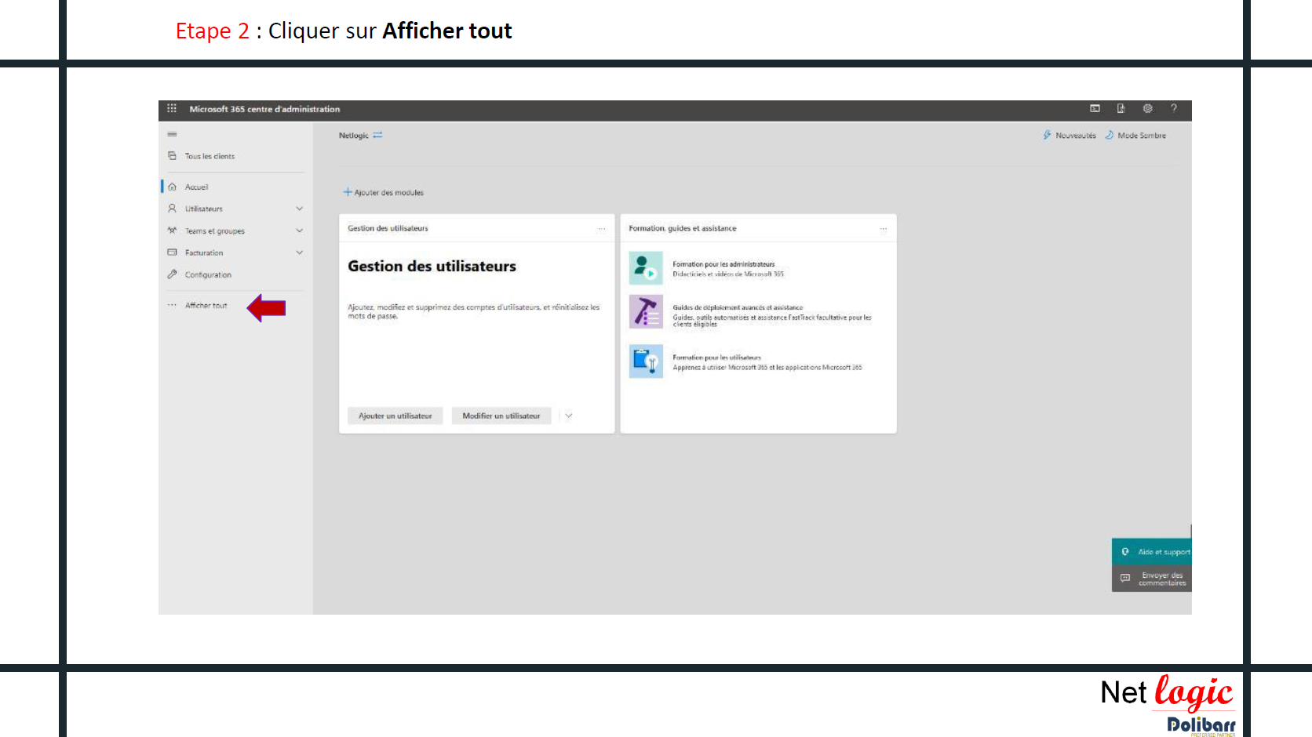The width and height of the screenshot is (1312, 737).
Task: Select Configuration in the sidebar
Action: pyautogui.click(x=208, y=275)
